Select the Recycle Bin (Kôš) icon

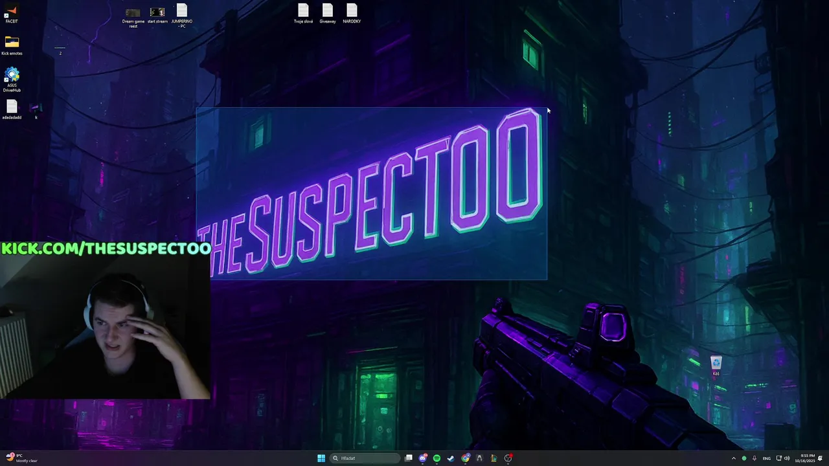[716, 366]
